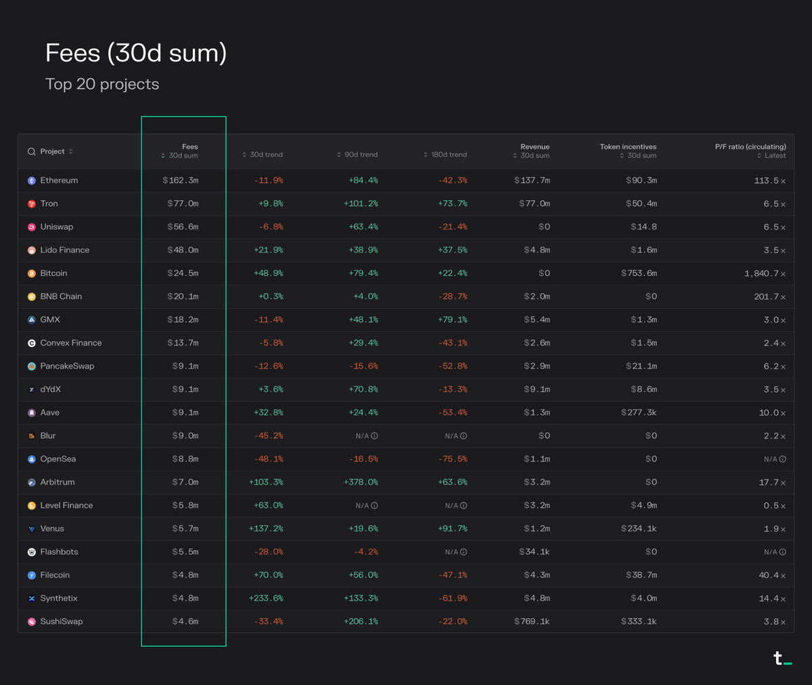Click the Ethereum project logo

pos(30,181)
